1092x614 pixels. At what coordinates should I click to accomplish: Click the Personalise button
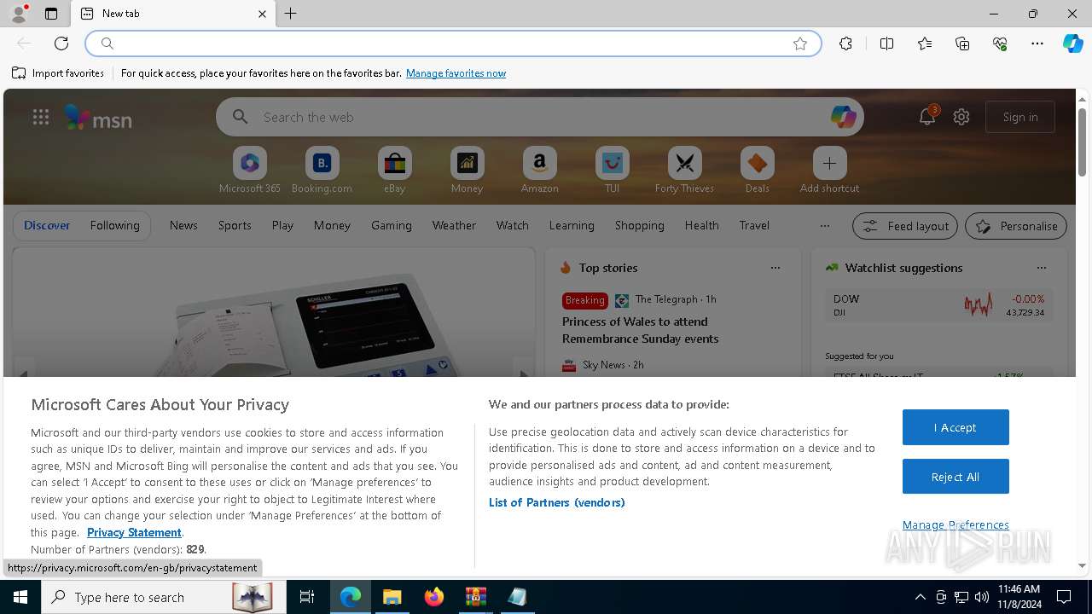click(1016, 226)
